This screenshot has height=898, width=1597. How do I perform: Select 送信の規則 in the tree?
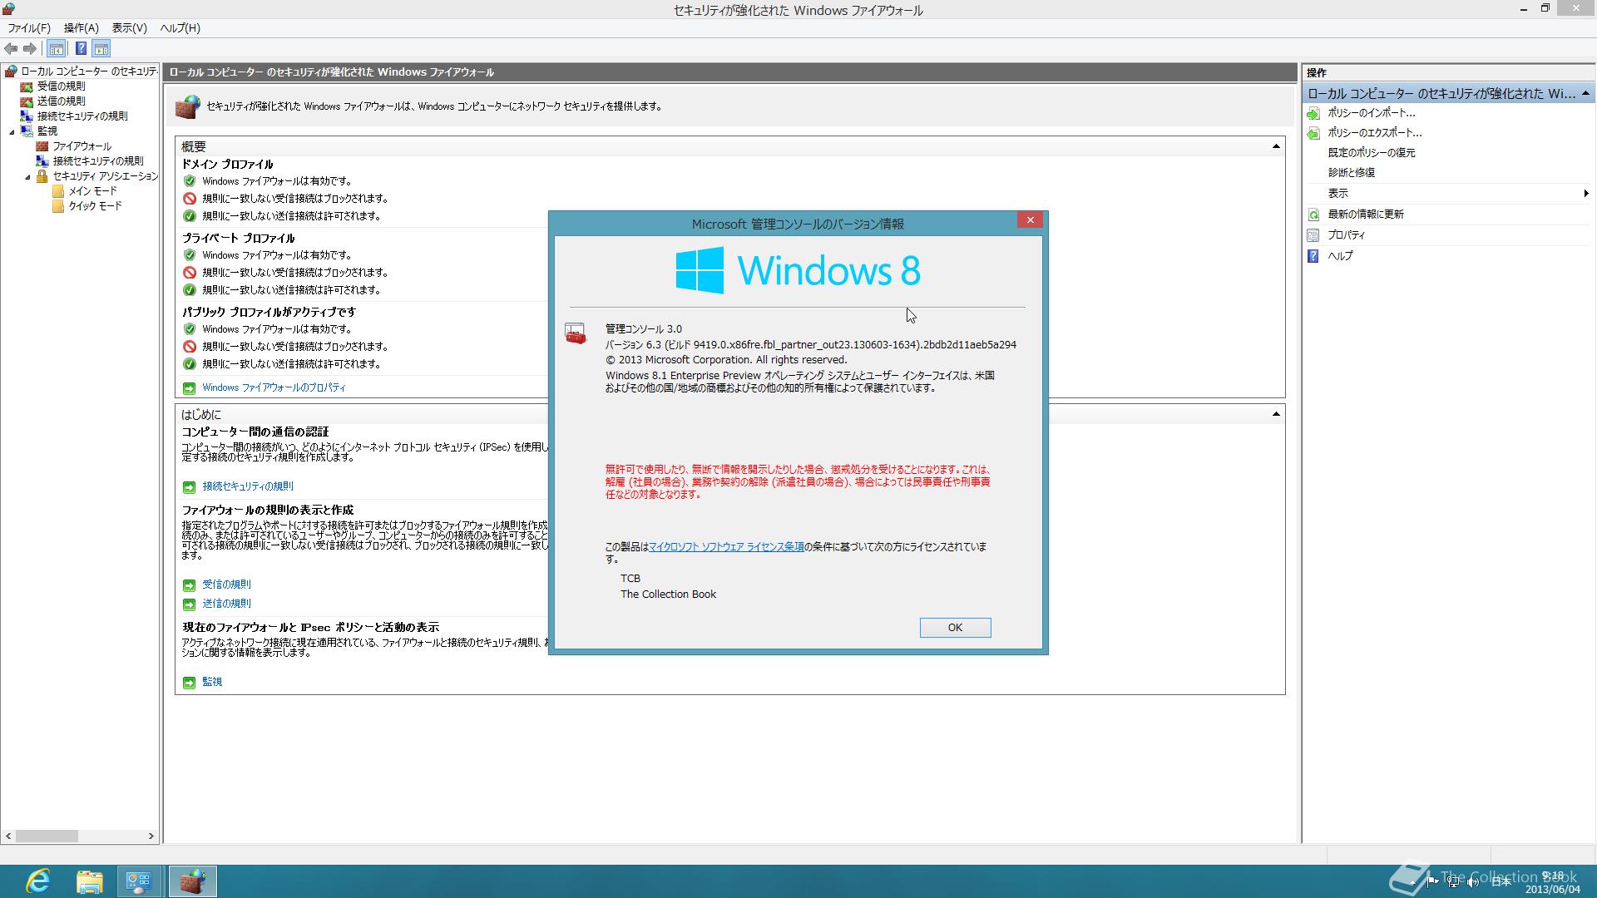(61, 101)
